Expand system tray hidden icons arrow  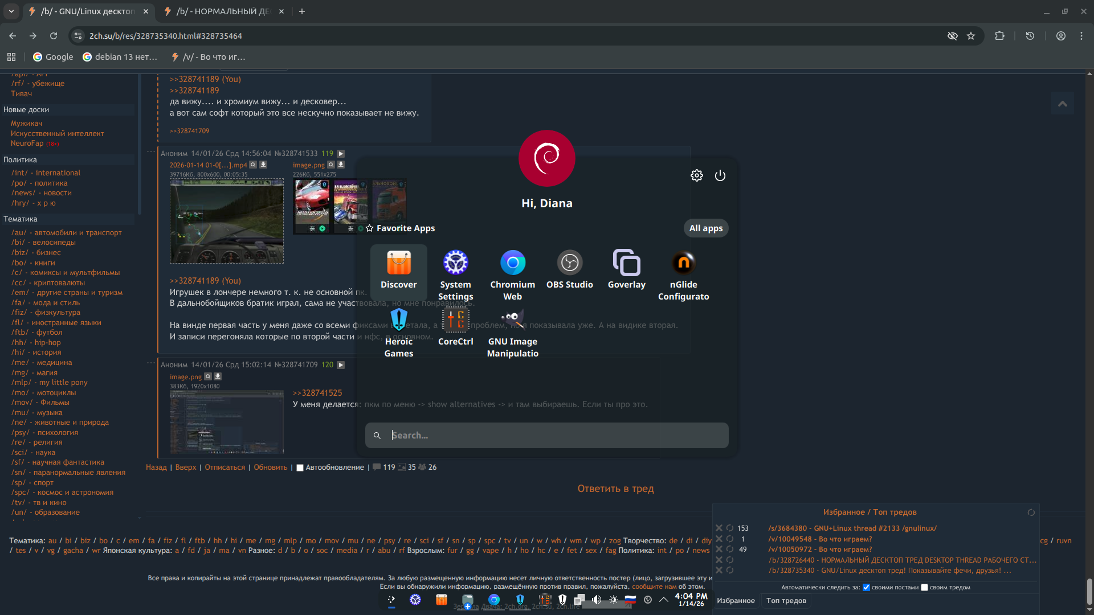[664, 600]
